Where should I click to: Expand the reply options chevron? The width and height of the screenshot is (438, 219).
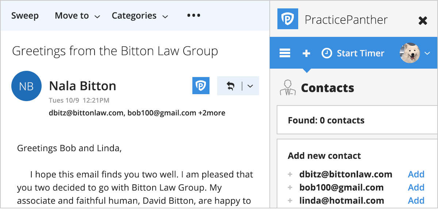coord(250,86)
